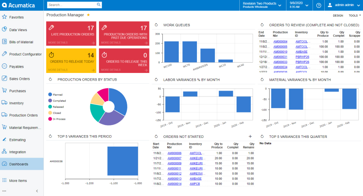Click the DESIGN menu item
Viewport: 363px width, 196px height.
click(x=338, y=16)
